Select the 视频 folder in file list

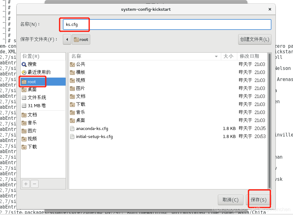tap(168, 80)
